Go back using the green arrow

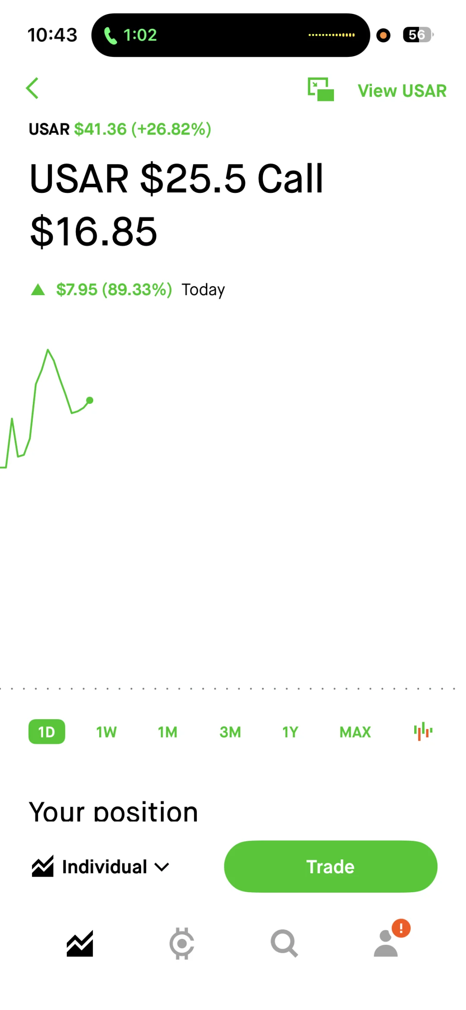pos(32,88)
